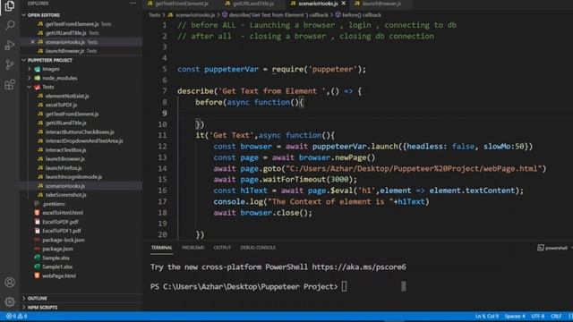Open the Source Control view
The width and height of the screenshot is (573, 322).
10,65
